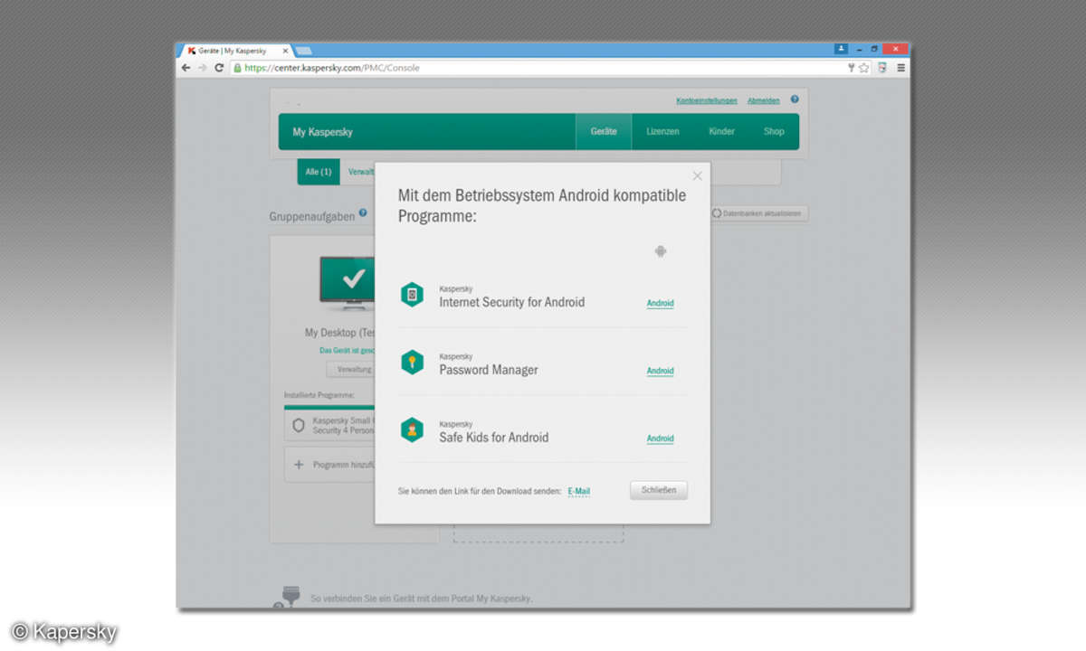The image size is (1086, 651).
Task: Open the Geräte navigation tab
Action: (604, 132)
